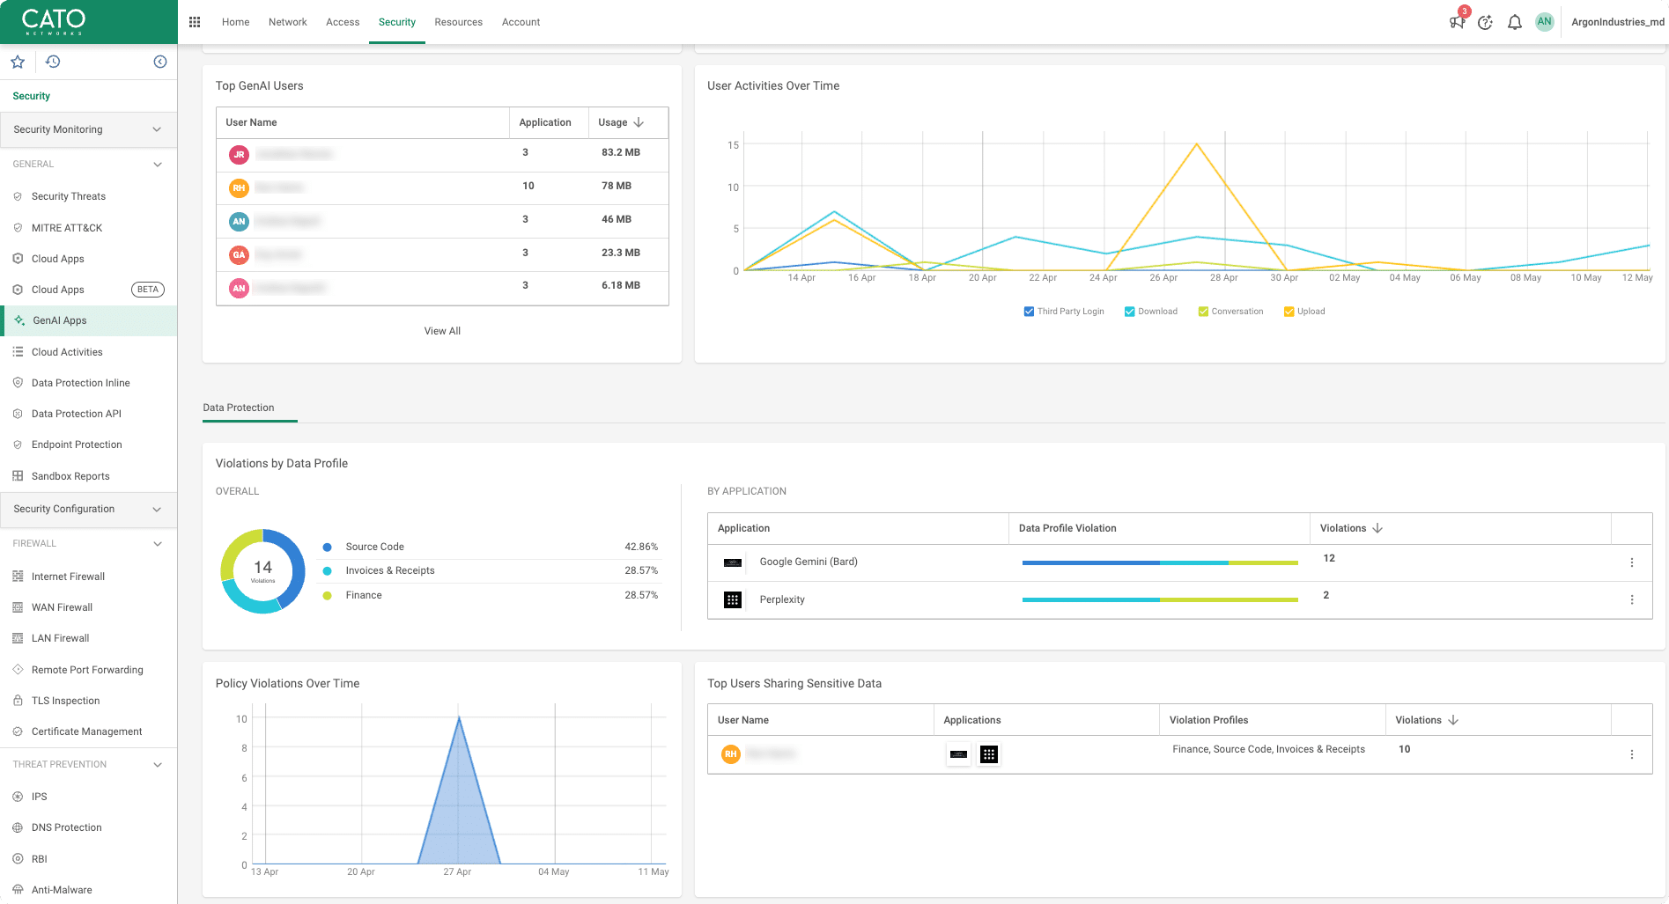The width and height of the screenshot is (1669, 904).
Task: Open Endpoint Protection page
Action: 77,445
